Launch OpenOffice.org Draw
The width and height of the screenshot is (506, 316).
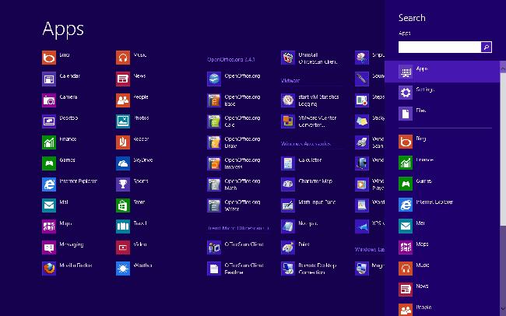[214, 142]
